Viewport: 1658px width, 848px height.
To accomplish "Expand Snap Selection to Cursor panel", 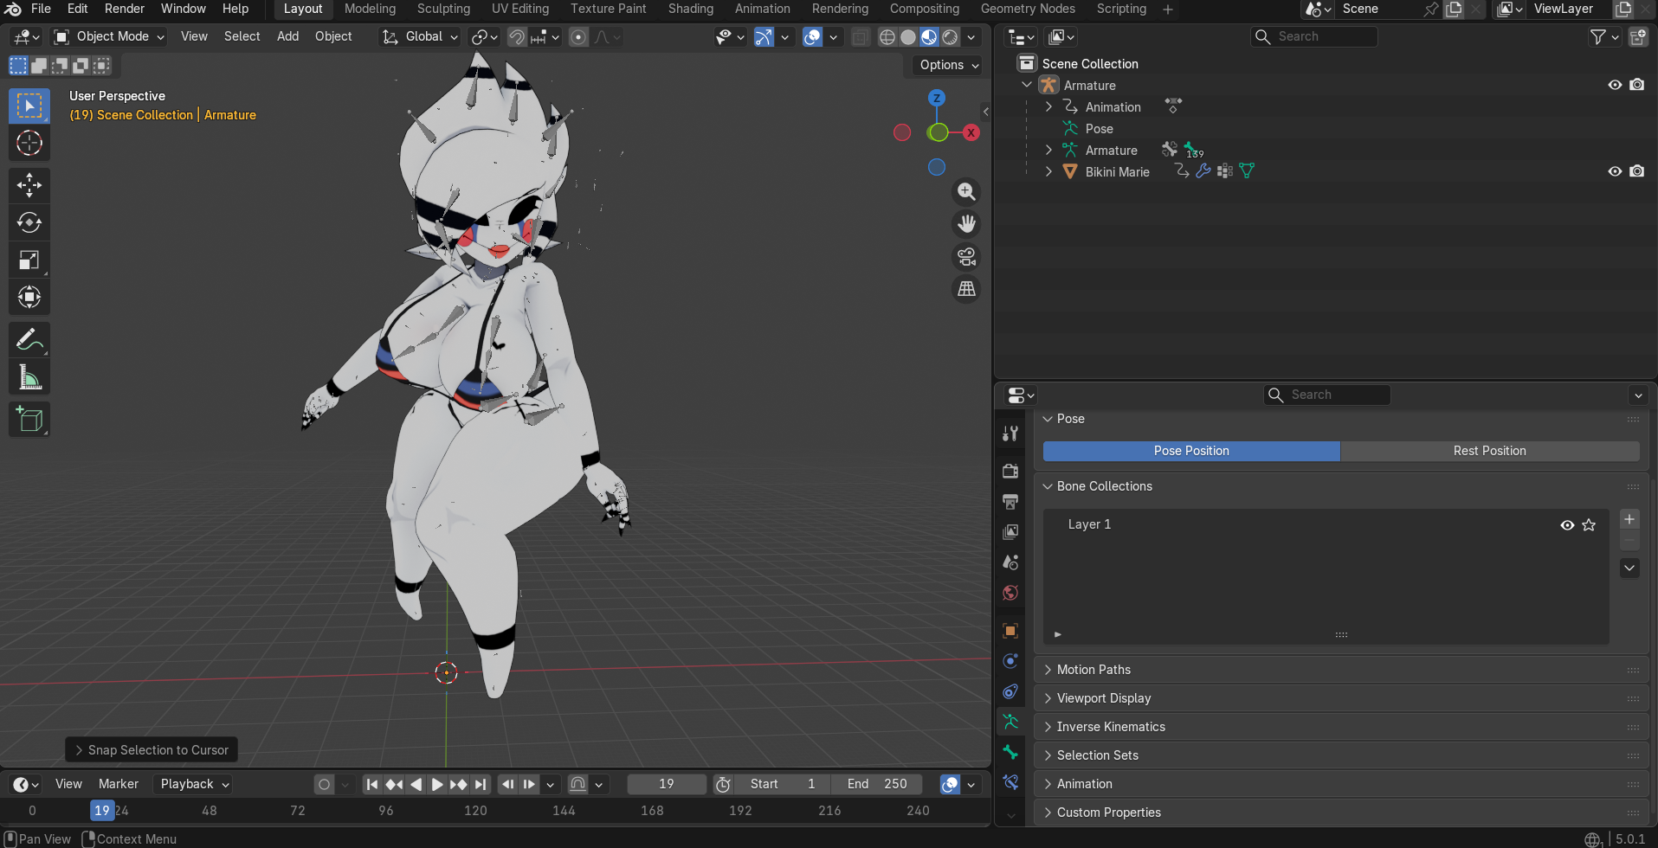I will [x=152, y=750].
